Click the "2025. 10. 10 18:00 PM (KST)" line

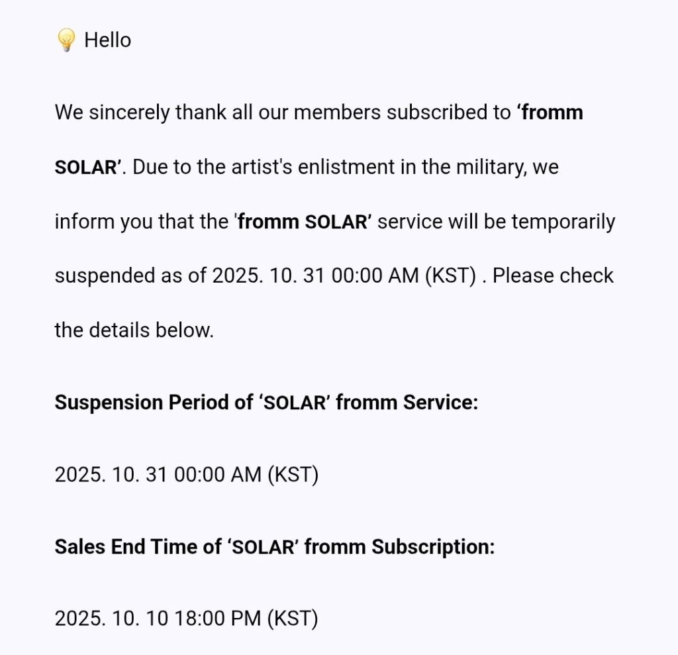tap(186, 619)
